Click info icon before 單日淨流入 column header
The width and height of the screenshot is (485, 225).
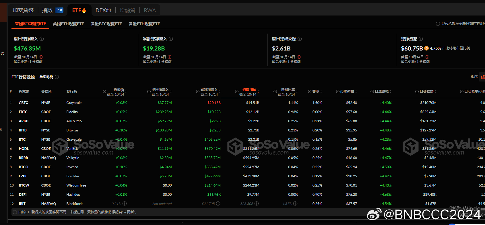click(x=149, y=92)
